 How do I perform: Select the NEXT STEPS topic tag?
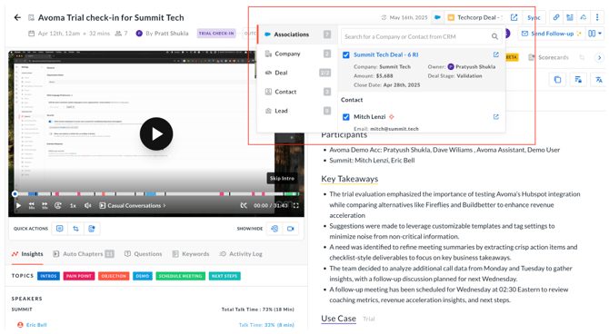pyautogui.click(x=225, y=276)
